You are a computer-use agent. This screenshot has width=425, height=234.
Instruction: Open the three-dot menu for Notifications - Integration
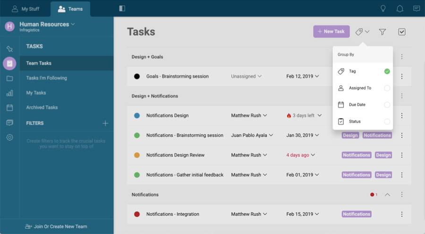pos(402,214)
